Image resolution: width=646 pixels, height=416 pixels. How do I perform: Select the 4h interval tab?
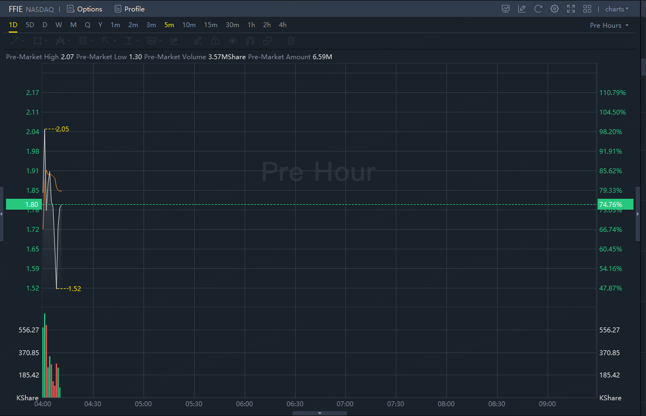[283, 25]
